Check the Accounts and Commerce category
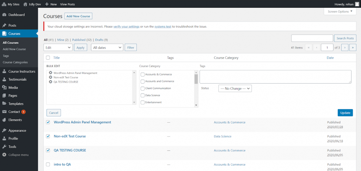Viewport: 361px width, 171px height. click(x=142, y=81)
